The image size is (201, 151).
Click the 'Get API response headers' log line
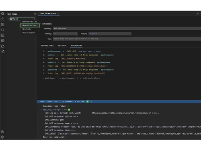click(x=61, y=123)
